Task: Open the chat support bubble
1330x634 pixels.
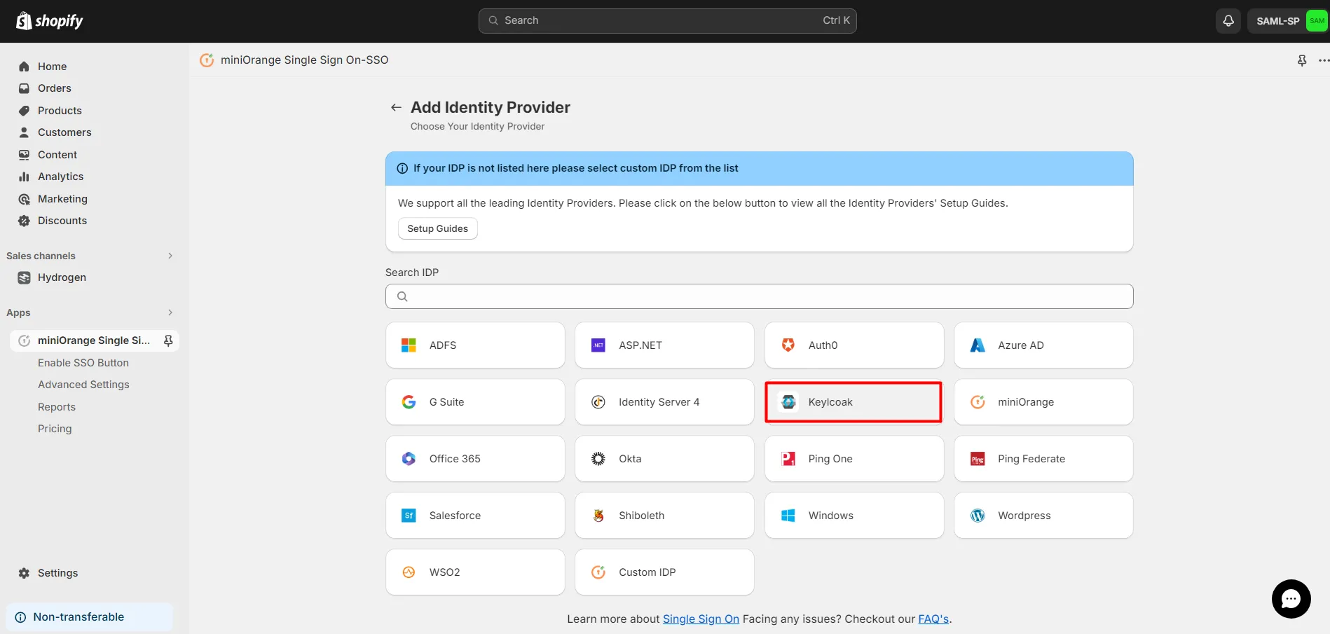Action: [x=1291, y=599]
